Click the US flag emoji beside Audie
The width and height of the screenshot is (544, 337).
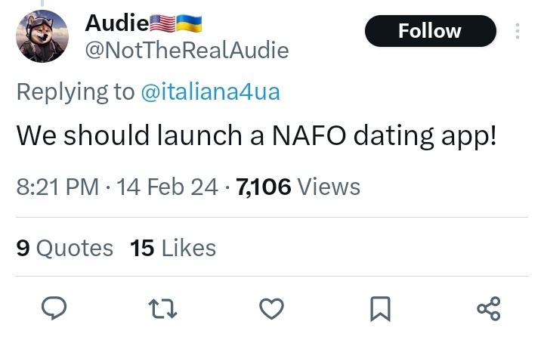pyautogui.click(x=162, y=23)
